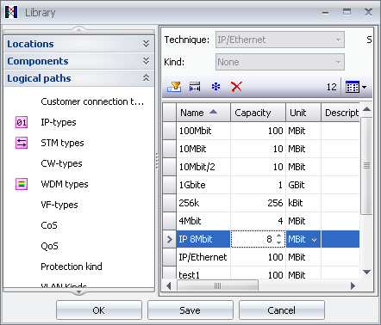Viewport: 381px width, 325px height.
Task: Increase capacity with spinner up arrow
Action: [x=278, y=236]
